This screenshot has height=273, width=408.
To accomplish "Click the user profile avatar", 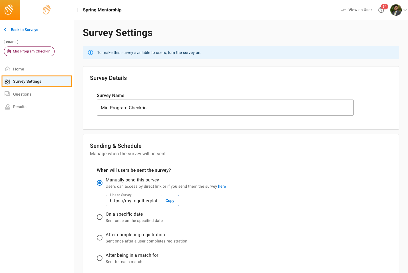I will tap(396, 10).
